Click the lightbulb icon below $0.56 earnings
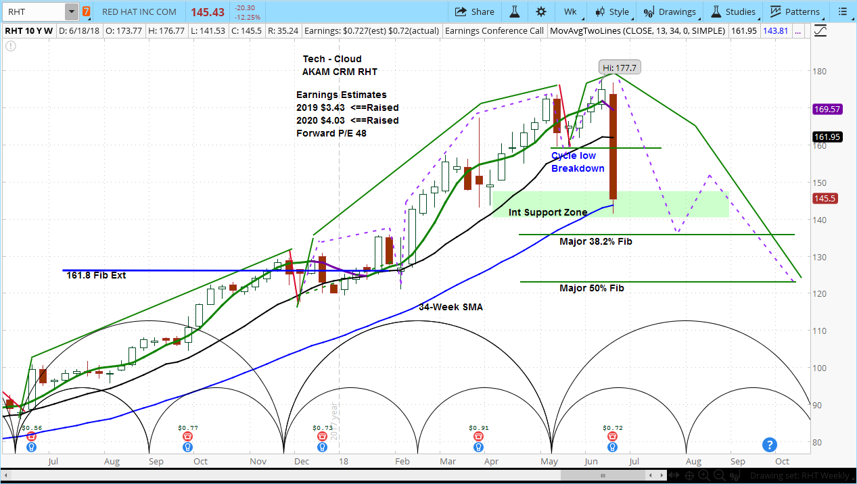857x484 pixels. (31, 447)
